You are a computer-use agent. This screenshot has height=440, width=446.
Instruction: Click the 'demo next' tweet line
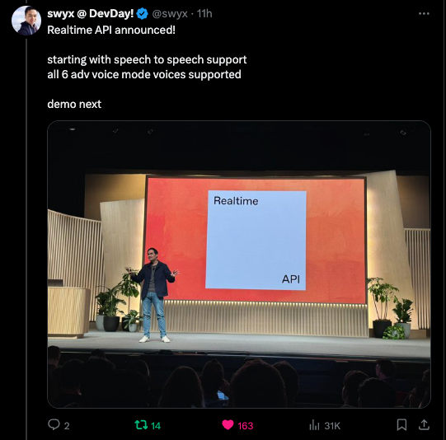(74, 104)
